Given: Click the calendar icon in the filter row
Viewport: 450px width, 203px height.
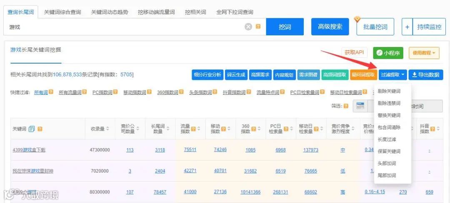Looking at the screenshot, I should pyautogui.click(x=360, y=106).
